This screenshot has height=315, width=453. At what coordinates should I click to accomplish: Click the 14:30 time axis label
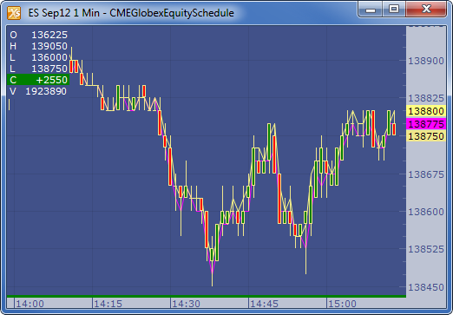tap(186, 304)
